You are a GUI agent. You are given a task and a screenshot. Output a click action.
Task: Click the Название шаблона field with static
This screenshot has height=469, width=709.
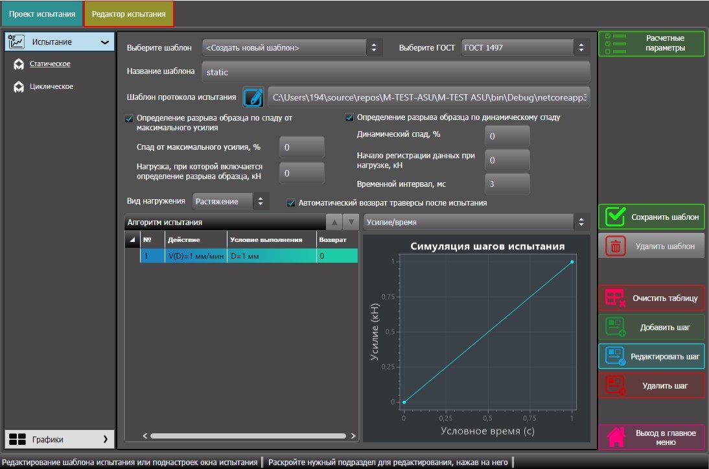coord(395,72)
